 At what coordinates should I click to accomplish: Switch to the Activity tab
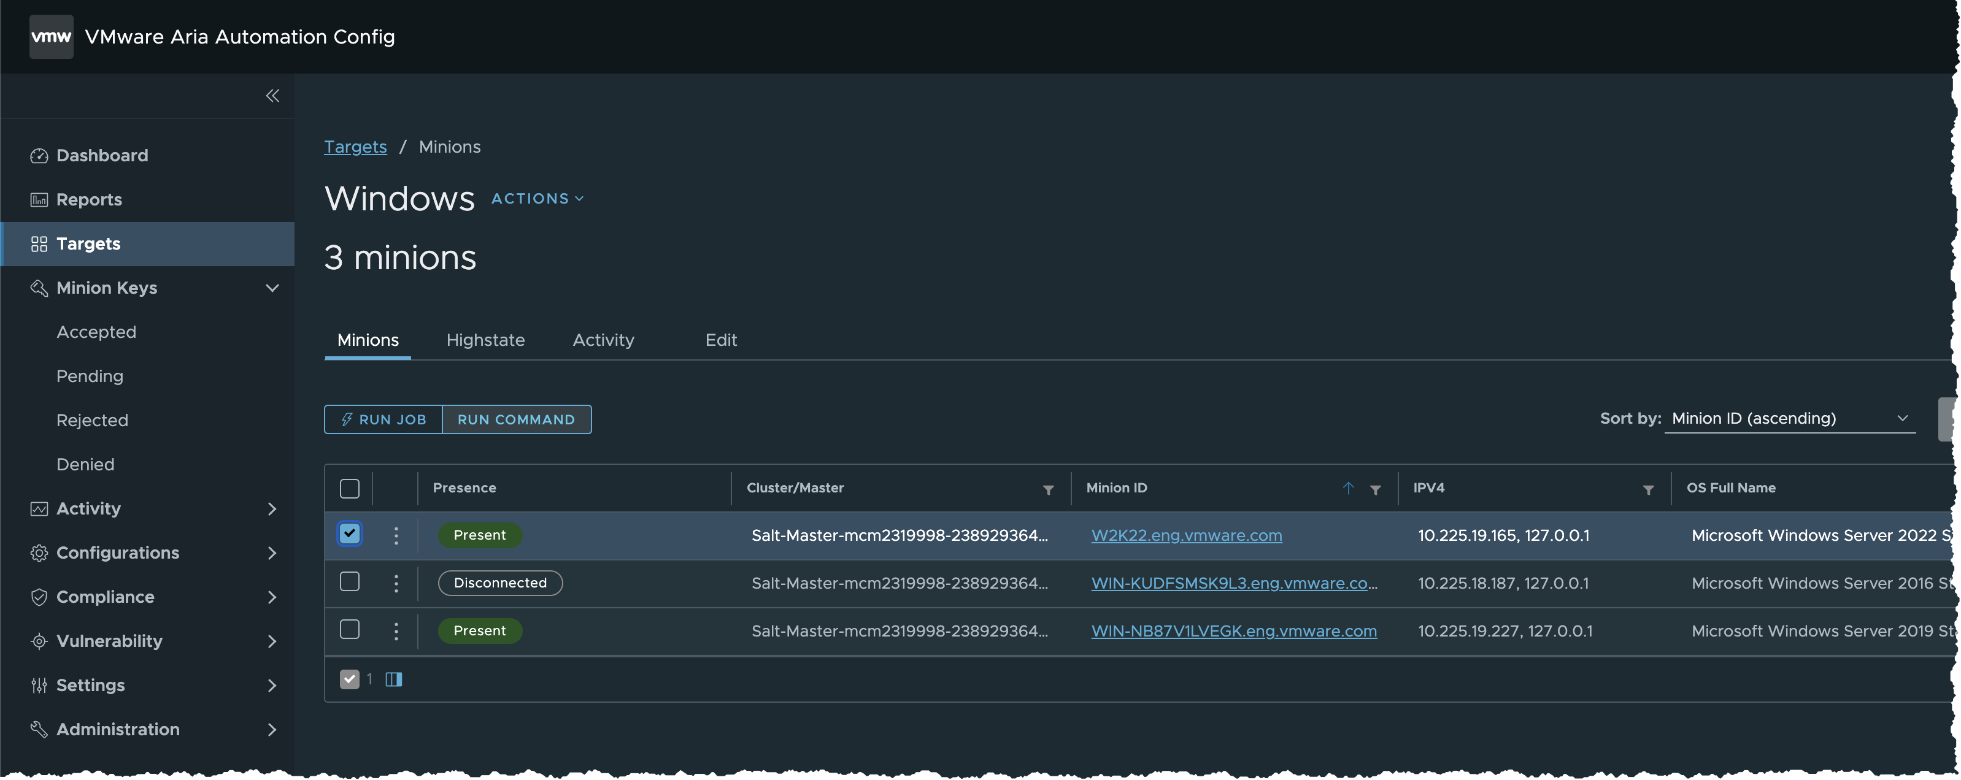(604, 340)
